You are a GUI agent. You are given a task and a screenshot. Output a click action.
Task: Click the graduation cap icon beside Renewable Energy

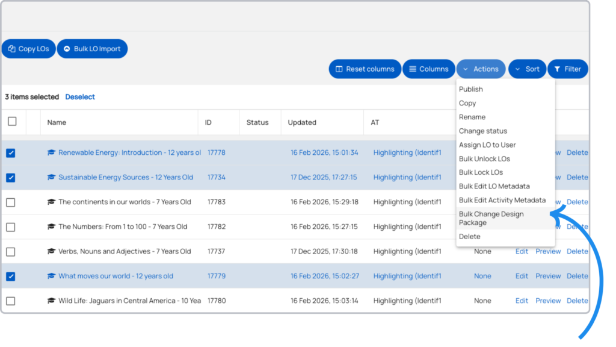point(51,153)
